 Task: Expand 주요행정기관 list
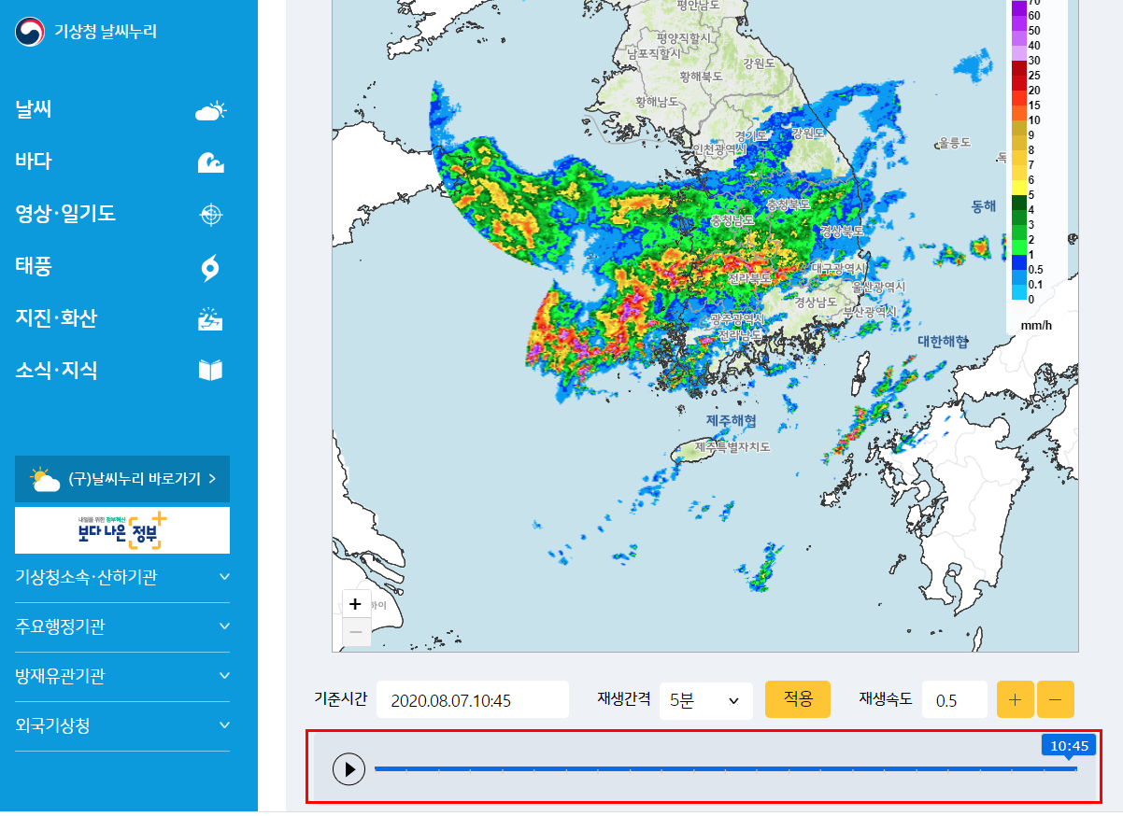pyautogui.click(x=122, y=626)
